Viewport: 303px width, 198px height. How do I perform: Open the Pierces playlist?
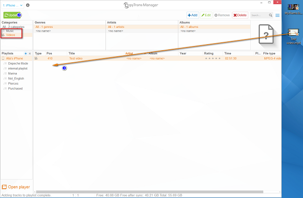13,83
